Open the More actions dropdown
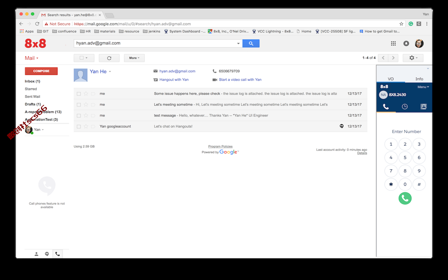 click(134, 58)
